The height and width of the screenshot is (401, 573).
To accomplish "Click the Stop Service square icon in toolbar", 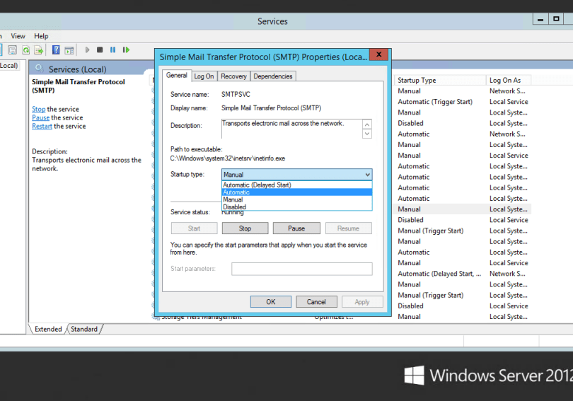I will [x=100, y=50].
